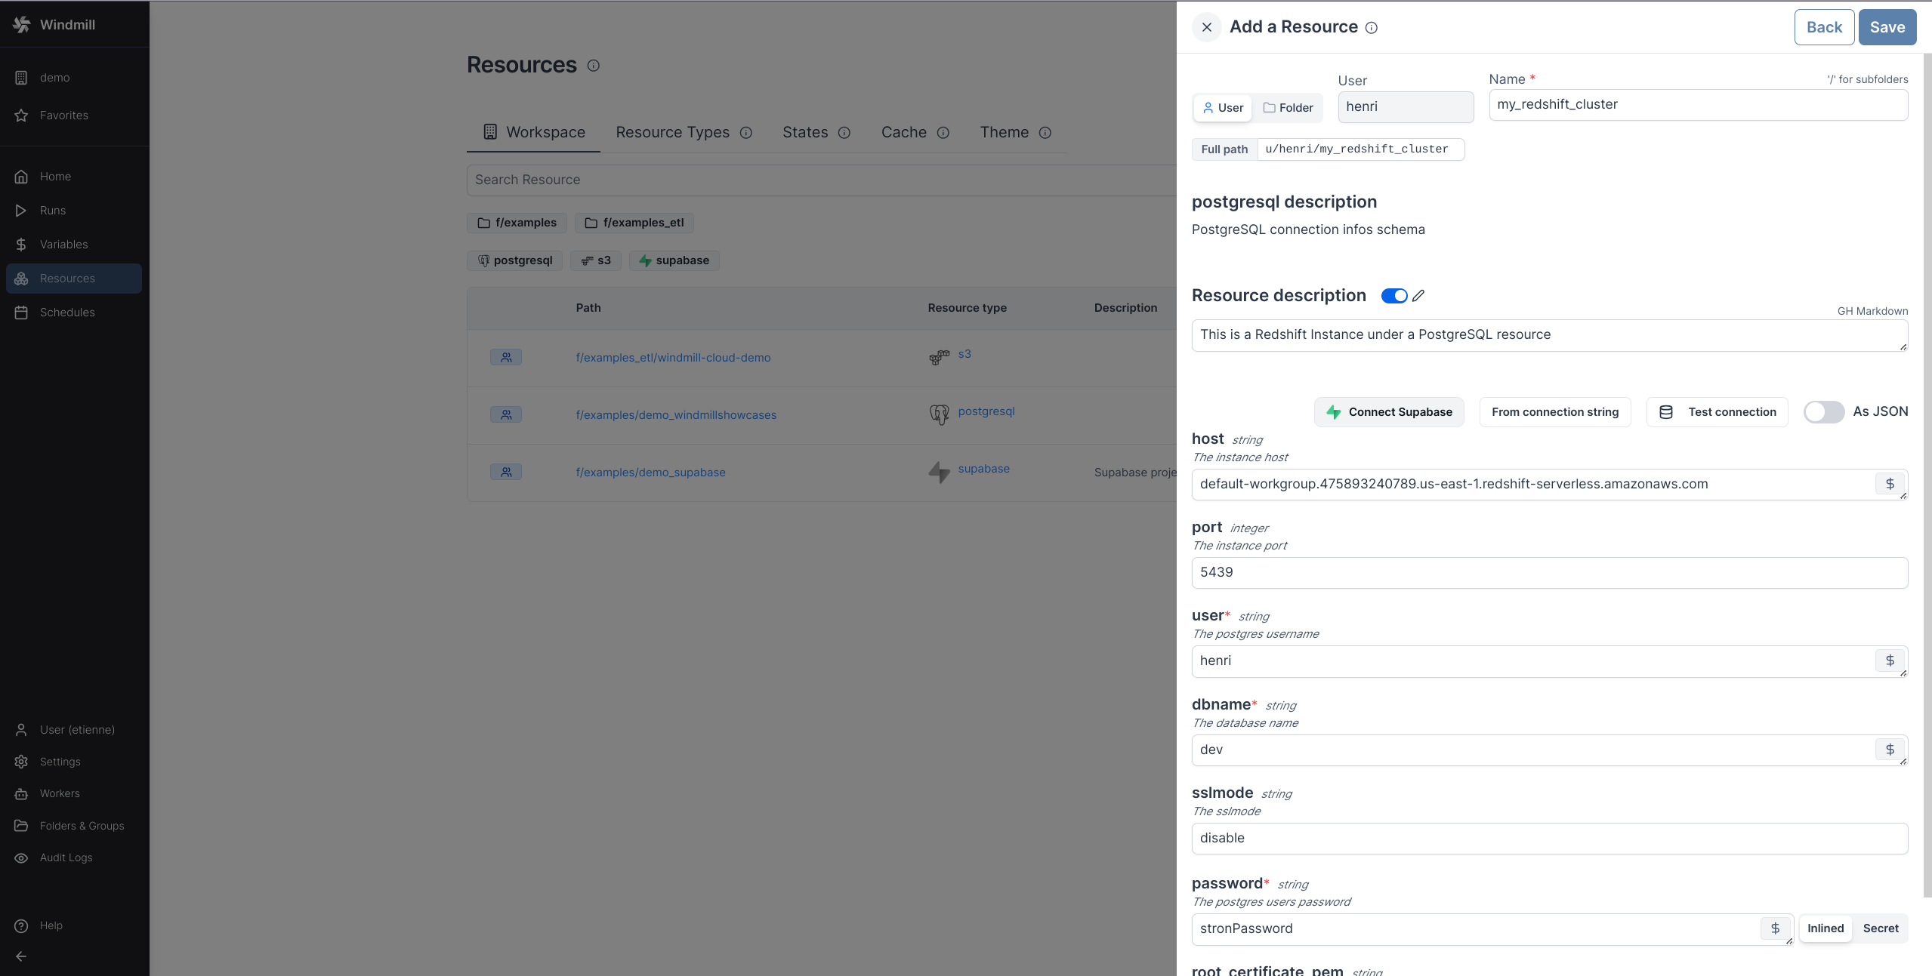Image resolution: width=1932 pixels, height=976 pixels.
Task: Click the dollar variable icon in host field
Action: point(1890,484)
